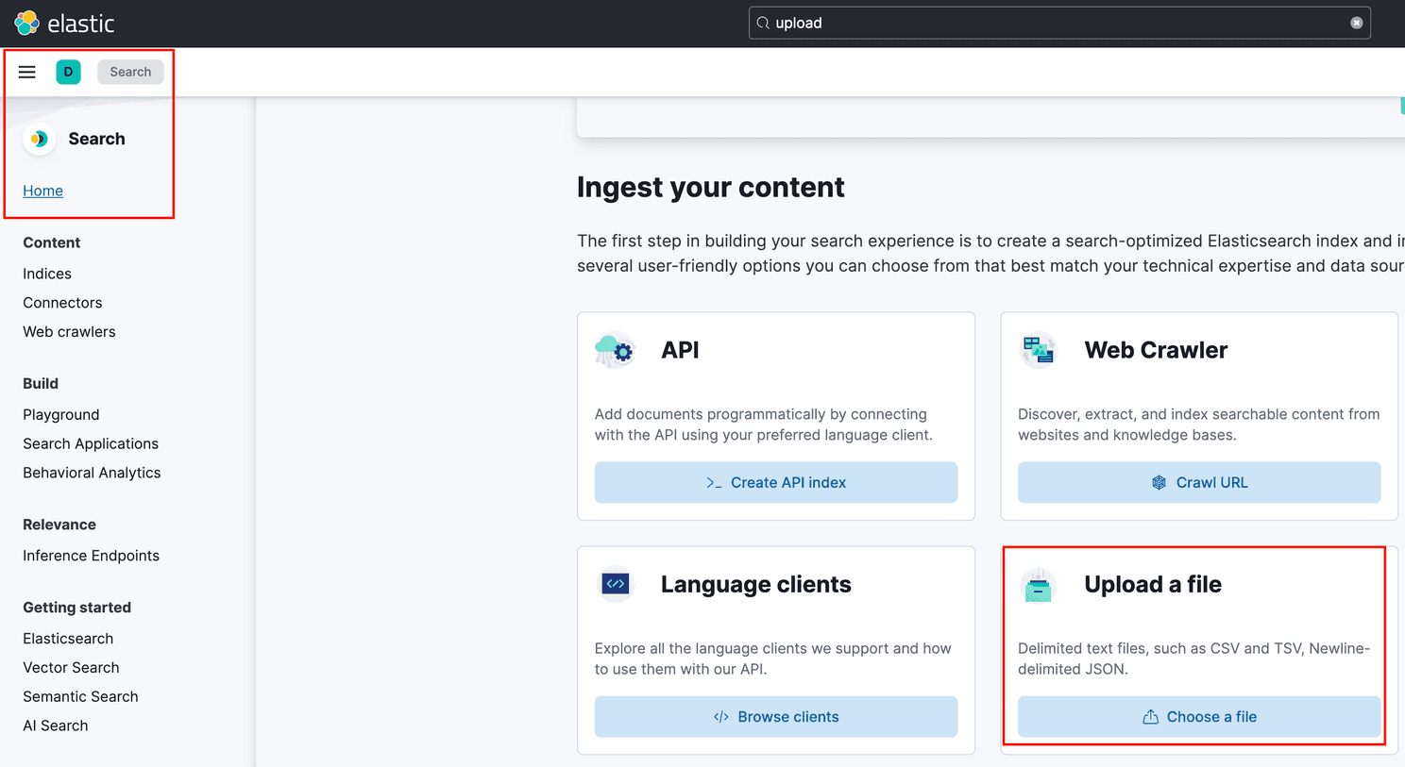Click the Create API index button
The image size is (1405, 767).
(x=775, y=482)
